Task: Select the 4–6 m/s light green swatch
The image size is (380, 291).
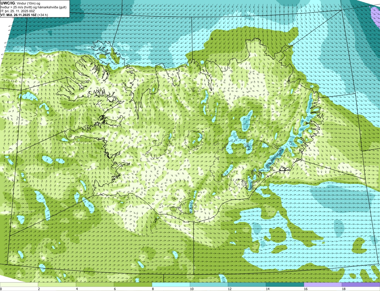Action: (x=95, y=285)
